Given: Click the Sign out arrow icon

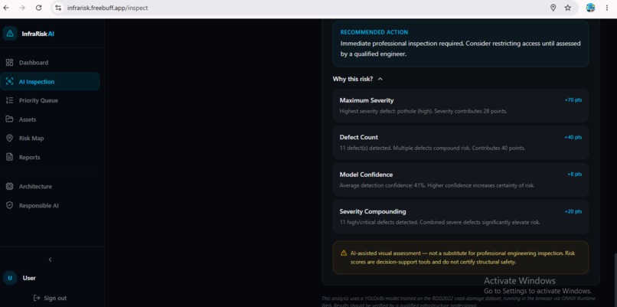Looking at the screenshot, I should (x=37, y=298).
